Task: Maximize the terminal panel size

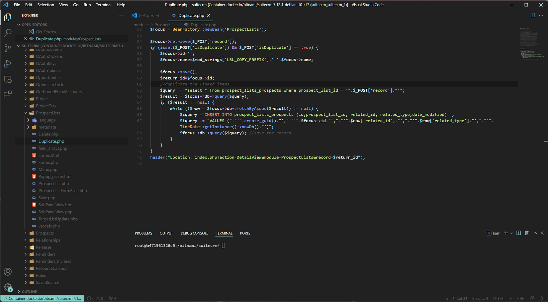Action: (535, 233)
